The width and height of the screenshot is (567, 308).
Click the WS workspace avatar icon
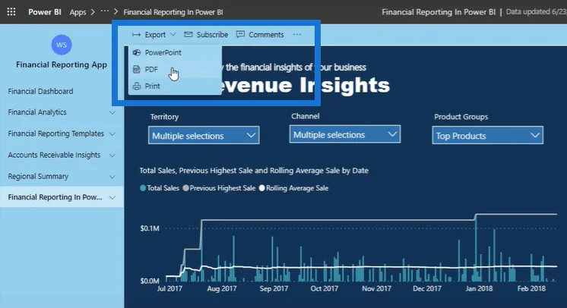point(62,45)
